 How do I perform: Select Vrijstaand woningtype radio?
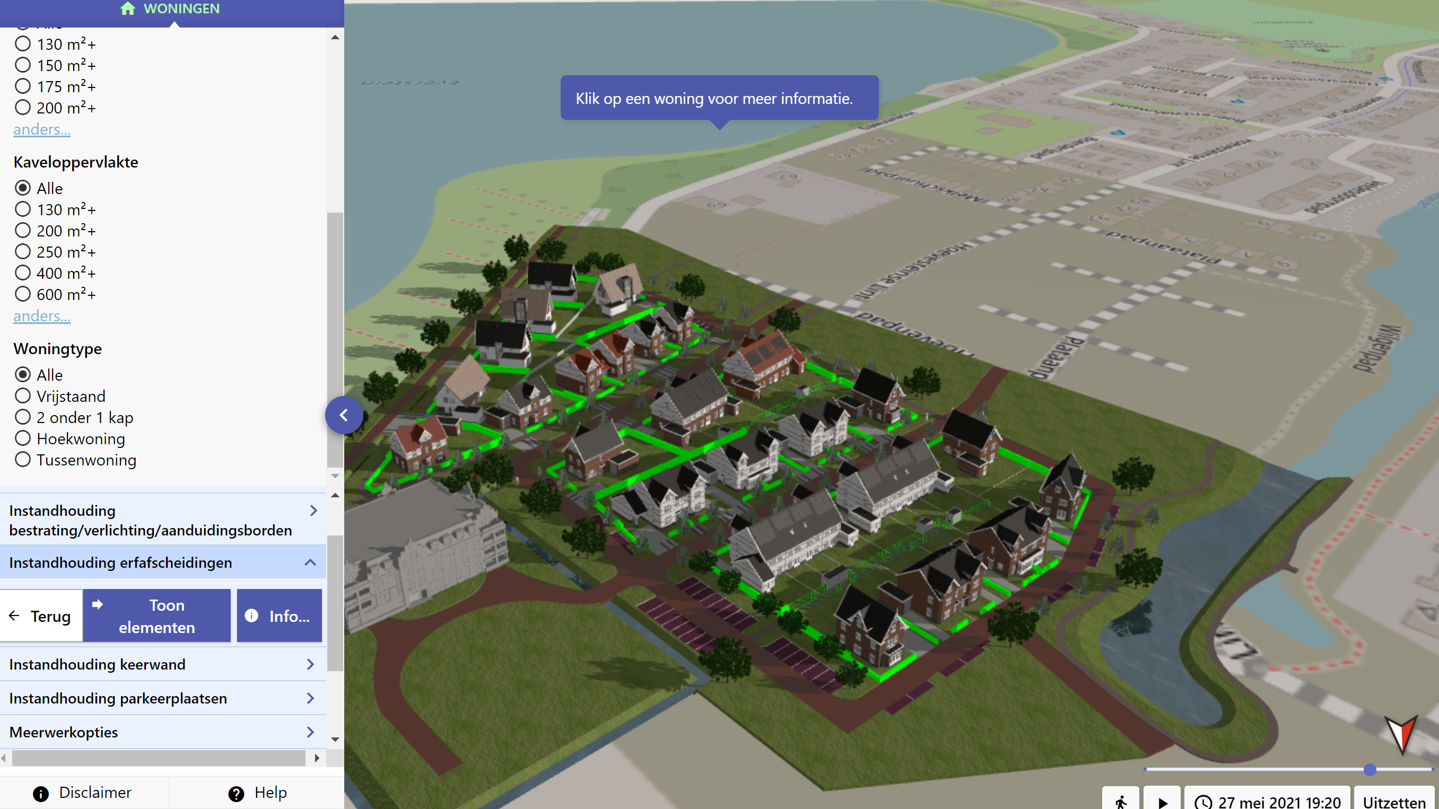pyautogui.click(x=23, y=396)
